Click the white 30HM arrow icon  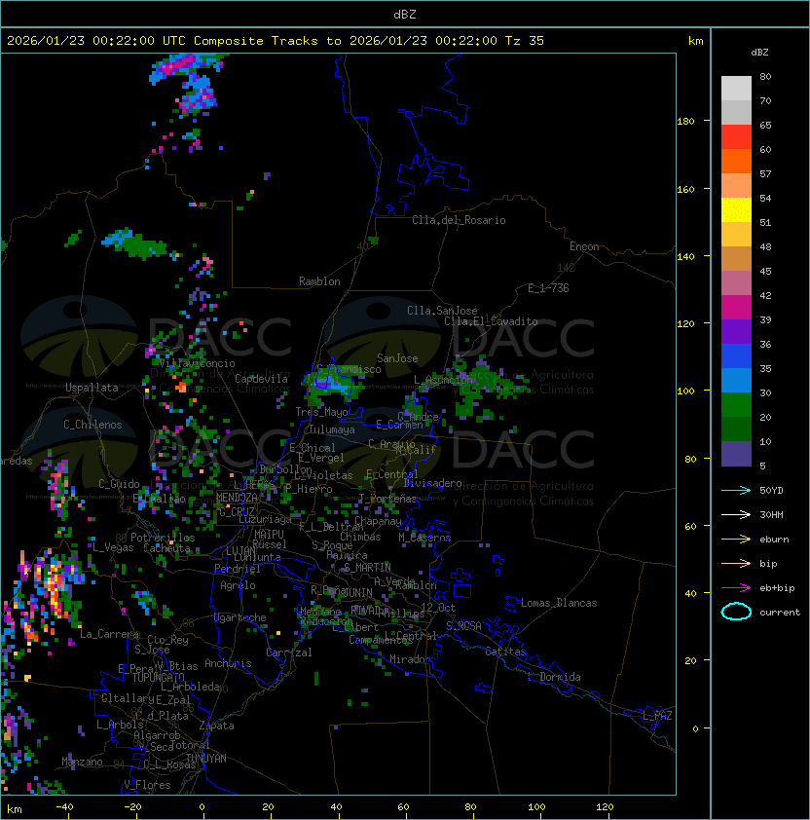736,514
